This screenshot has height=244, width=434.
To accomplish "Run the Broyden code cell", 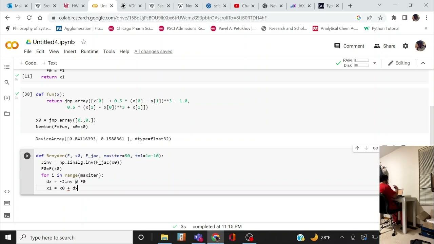I will coord(27,156).
